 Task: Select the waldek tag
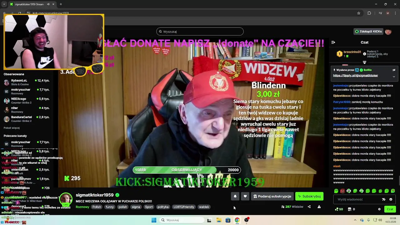204,207
